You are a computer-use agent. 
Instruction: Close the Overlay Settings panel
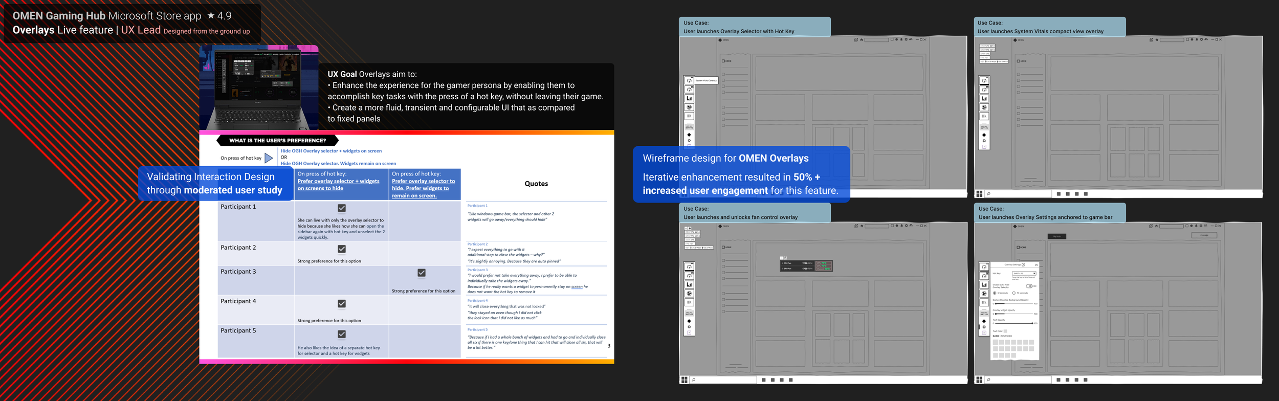[x=1037, y=264]
